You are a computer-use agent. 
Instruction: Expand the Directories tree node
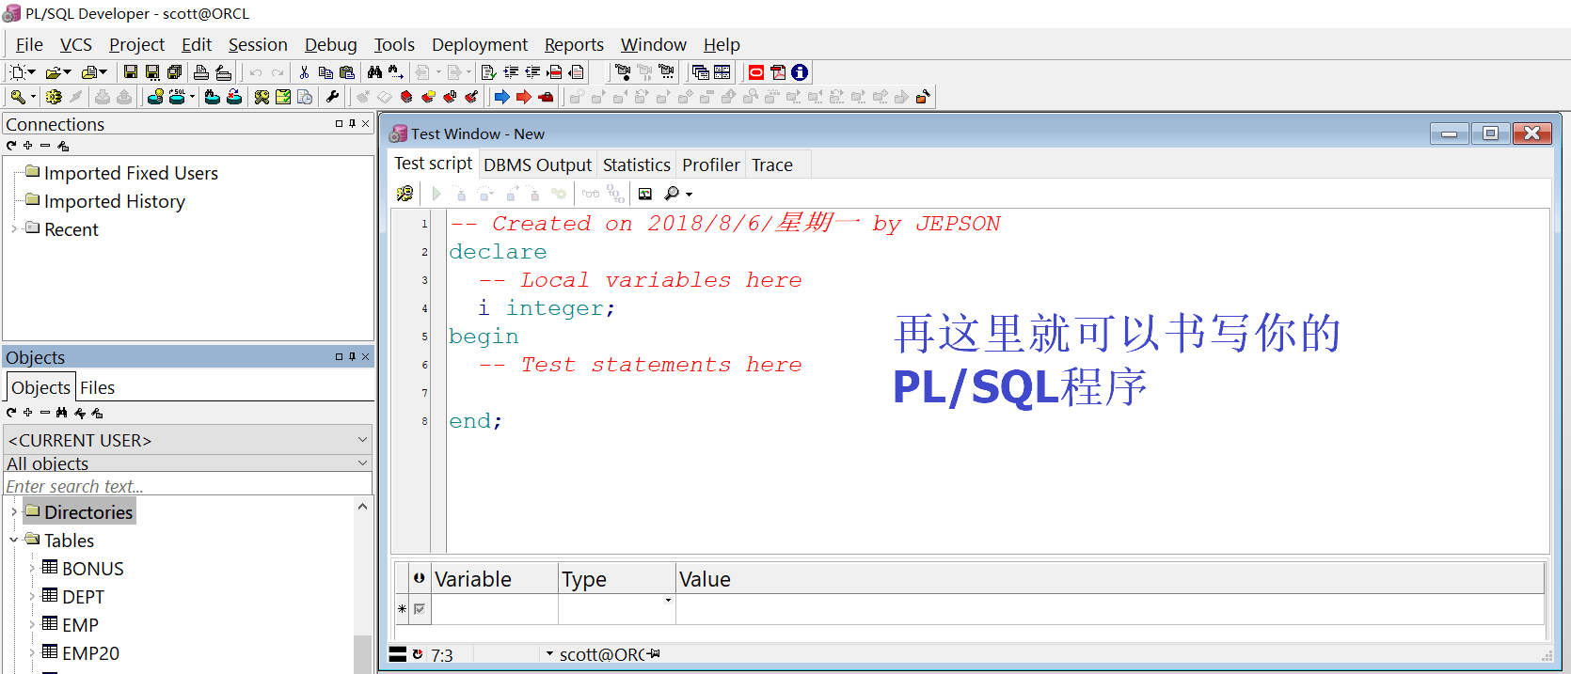pos(13,512)
